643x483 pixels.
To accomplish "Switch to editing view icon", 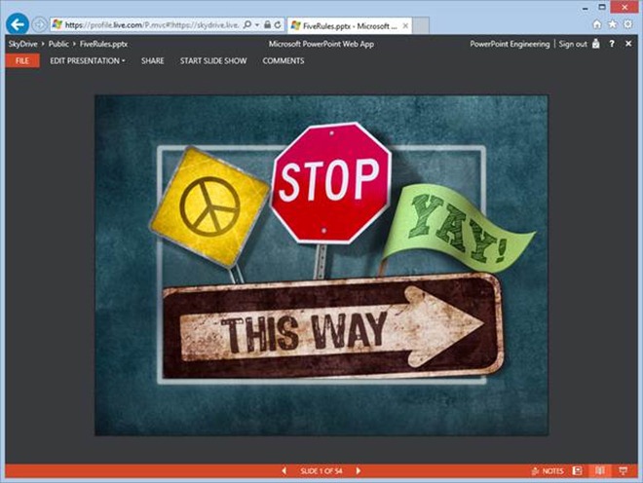I will point(578,470).
